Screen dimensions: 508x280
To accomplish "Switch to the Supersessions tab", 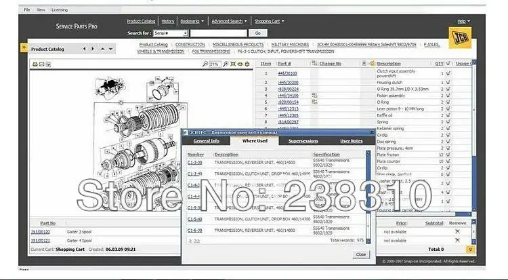I will tap(303, 141).
